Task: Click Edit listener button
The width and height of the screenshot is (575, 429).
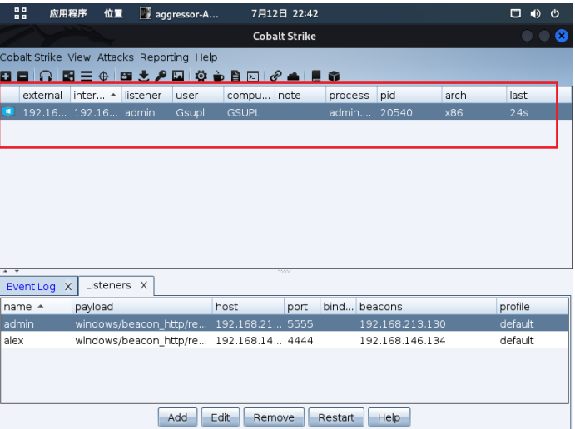Action: coord(221,417)
